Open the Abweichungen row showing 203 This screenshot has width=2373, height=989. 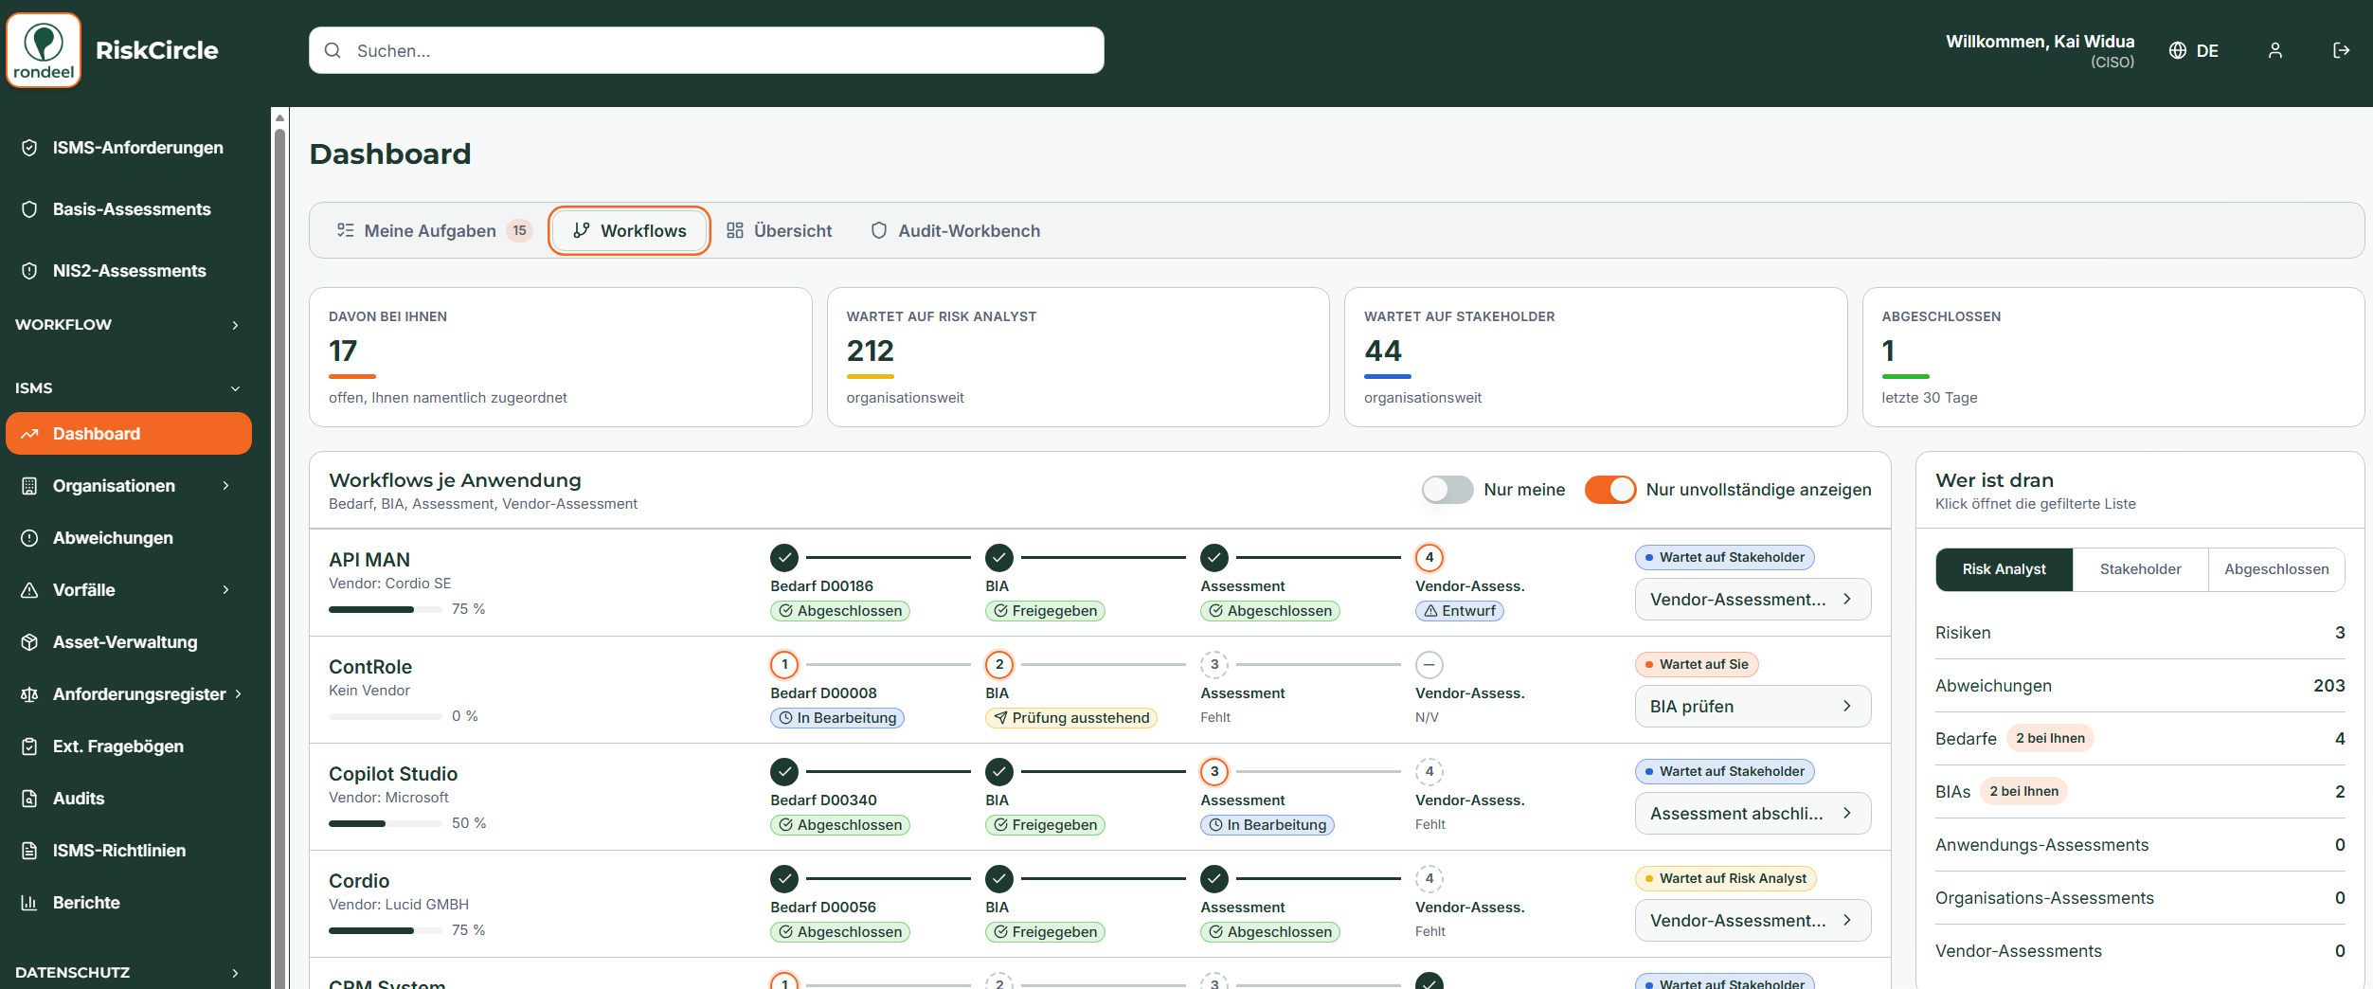tap(2140, 686)
